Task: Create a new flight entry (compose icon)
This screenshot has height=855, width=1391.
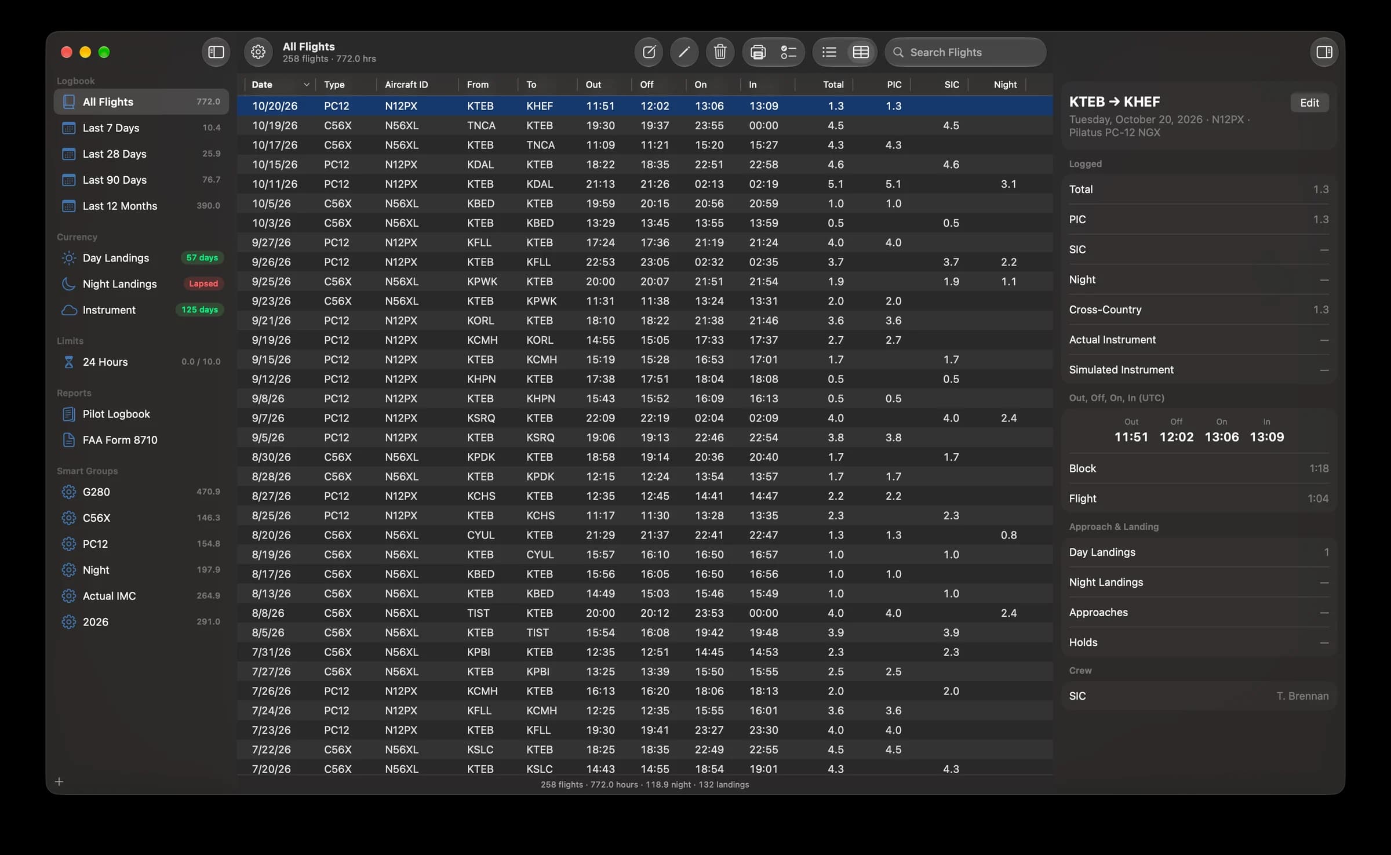Action: tap(649, 52)
